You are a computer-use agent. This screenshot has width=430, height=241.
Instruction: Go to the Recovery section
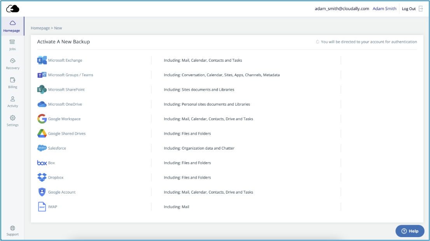pos(12,64)
